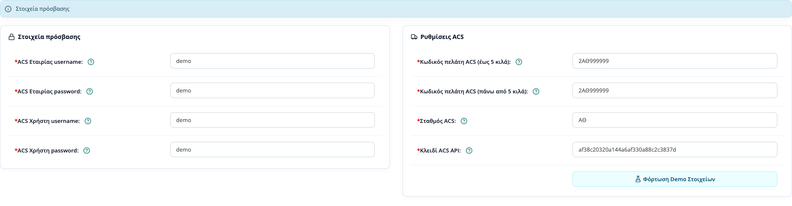Screen dimensions: 792x206
Task: Click the Ρυθμίσεις ACS card heading
Action: pos(442,37)
